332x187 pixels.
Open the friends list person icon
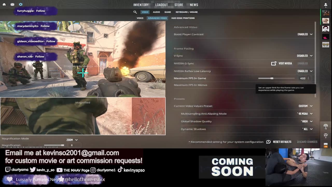point(326,5)
